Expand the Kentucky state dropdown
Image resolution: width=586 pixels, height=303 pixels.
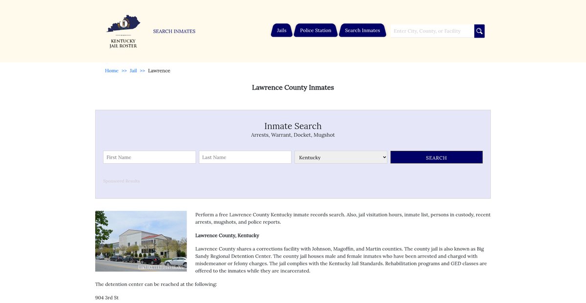(340, 157)
